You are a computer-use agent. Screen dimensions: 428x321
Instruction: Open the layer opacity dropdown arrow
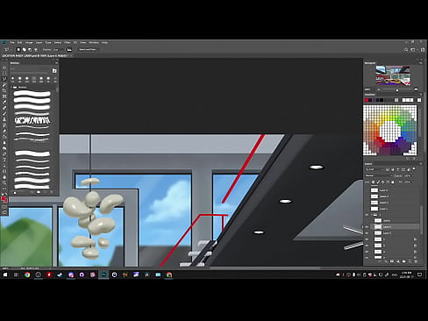pyautogui.click(x=412, y=175)
